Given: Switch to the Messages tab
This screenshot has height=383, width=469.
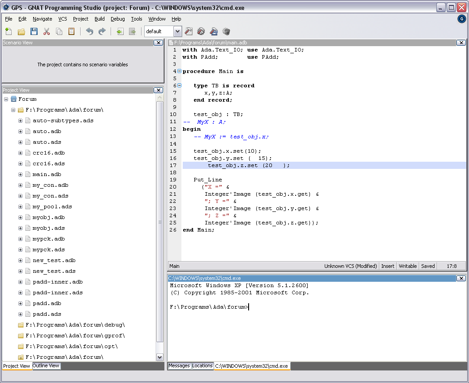Looking at the screenshot, I should tap(179, 366).
